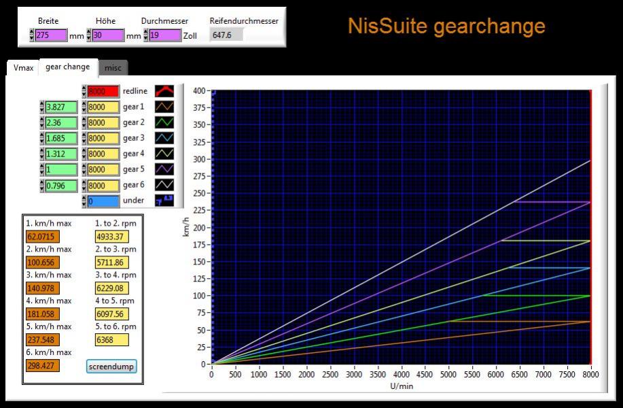Open the gear 3 blue plot legend icon
This screenshot has height=408, width=623.
(x=164, y=138)
